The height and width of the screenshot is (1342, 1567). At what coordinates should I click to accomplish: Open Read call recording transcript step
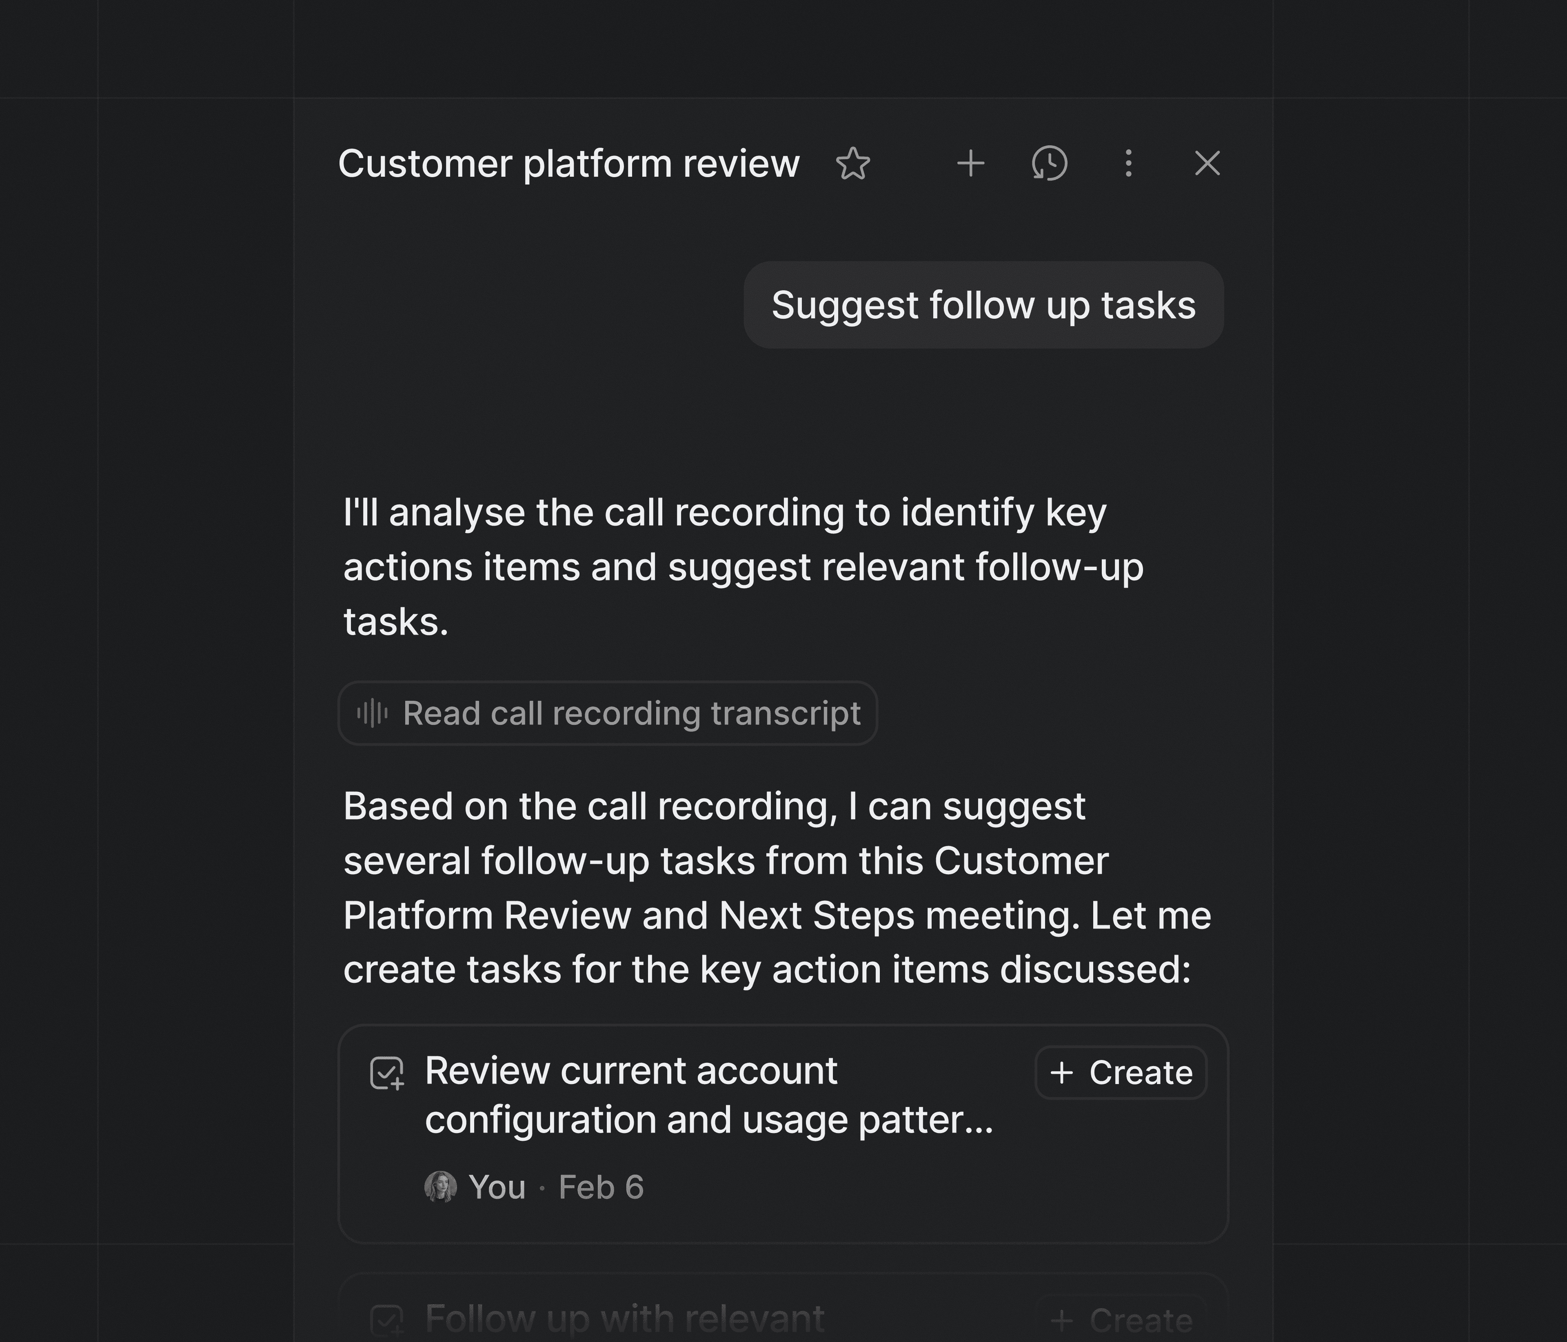(x=631, y=713)
